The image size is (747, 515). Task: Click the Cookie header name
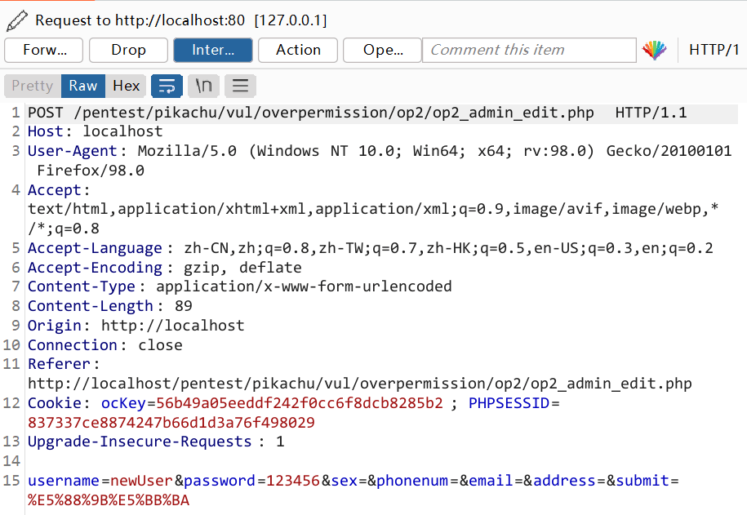[55, 403]
